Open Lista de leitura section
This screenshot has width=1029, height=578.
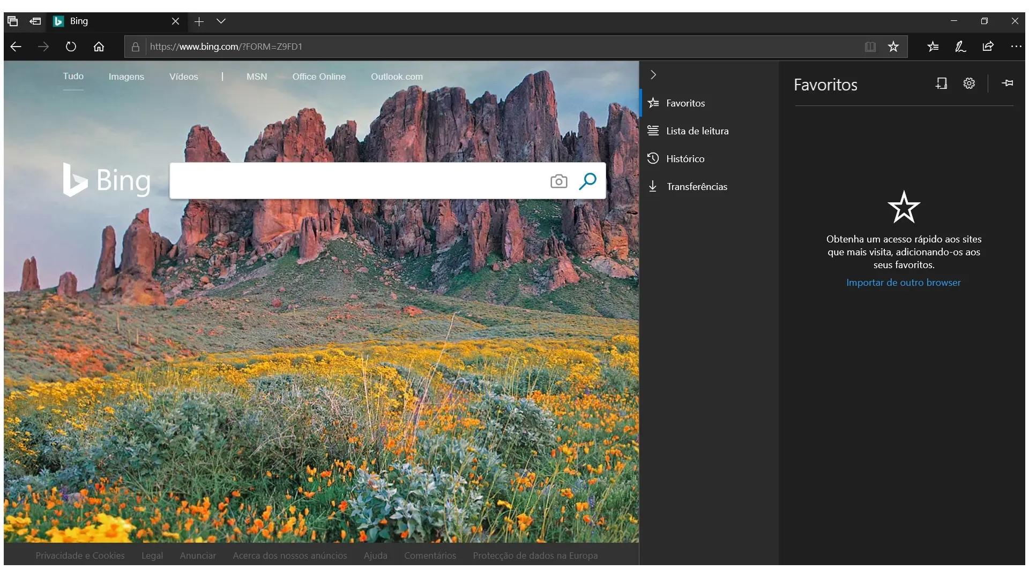click(x=709, y=131)
